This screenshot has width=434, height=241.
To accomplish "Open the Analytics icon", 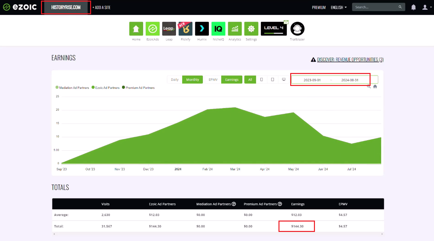I will pos(235,29).
